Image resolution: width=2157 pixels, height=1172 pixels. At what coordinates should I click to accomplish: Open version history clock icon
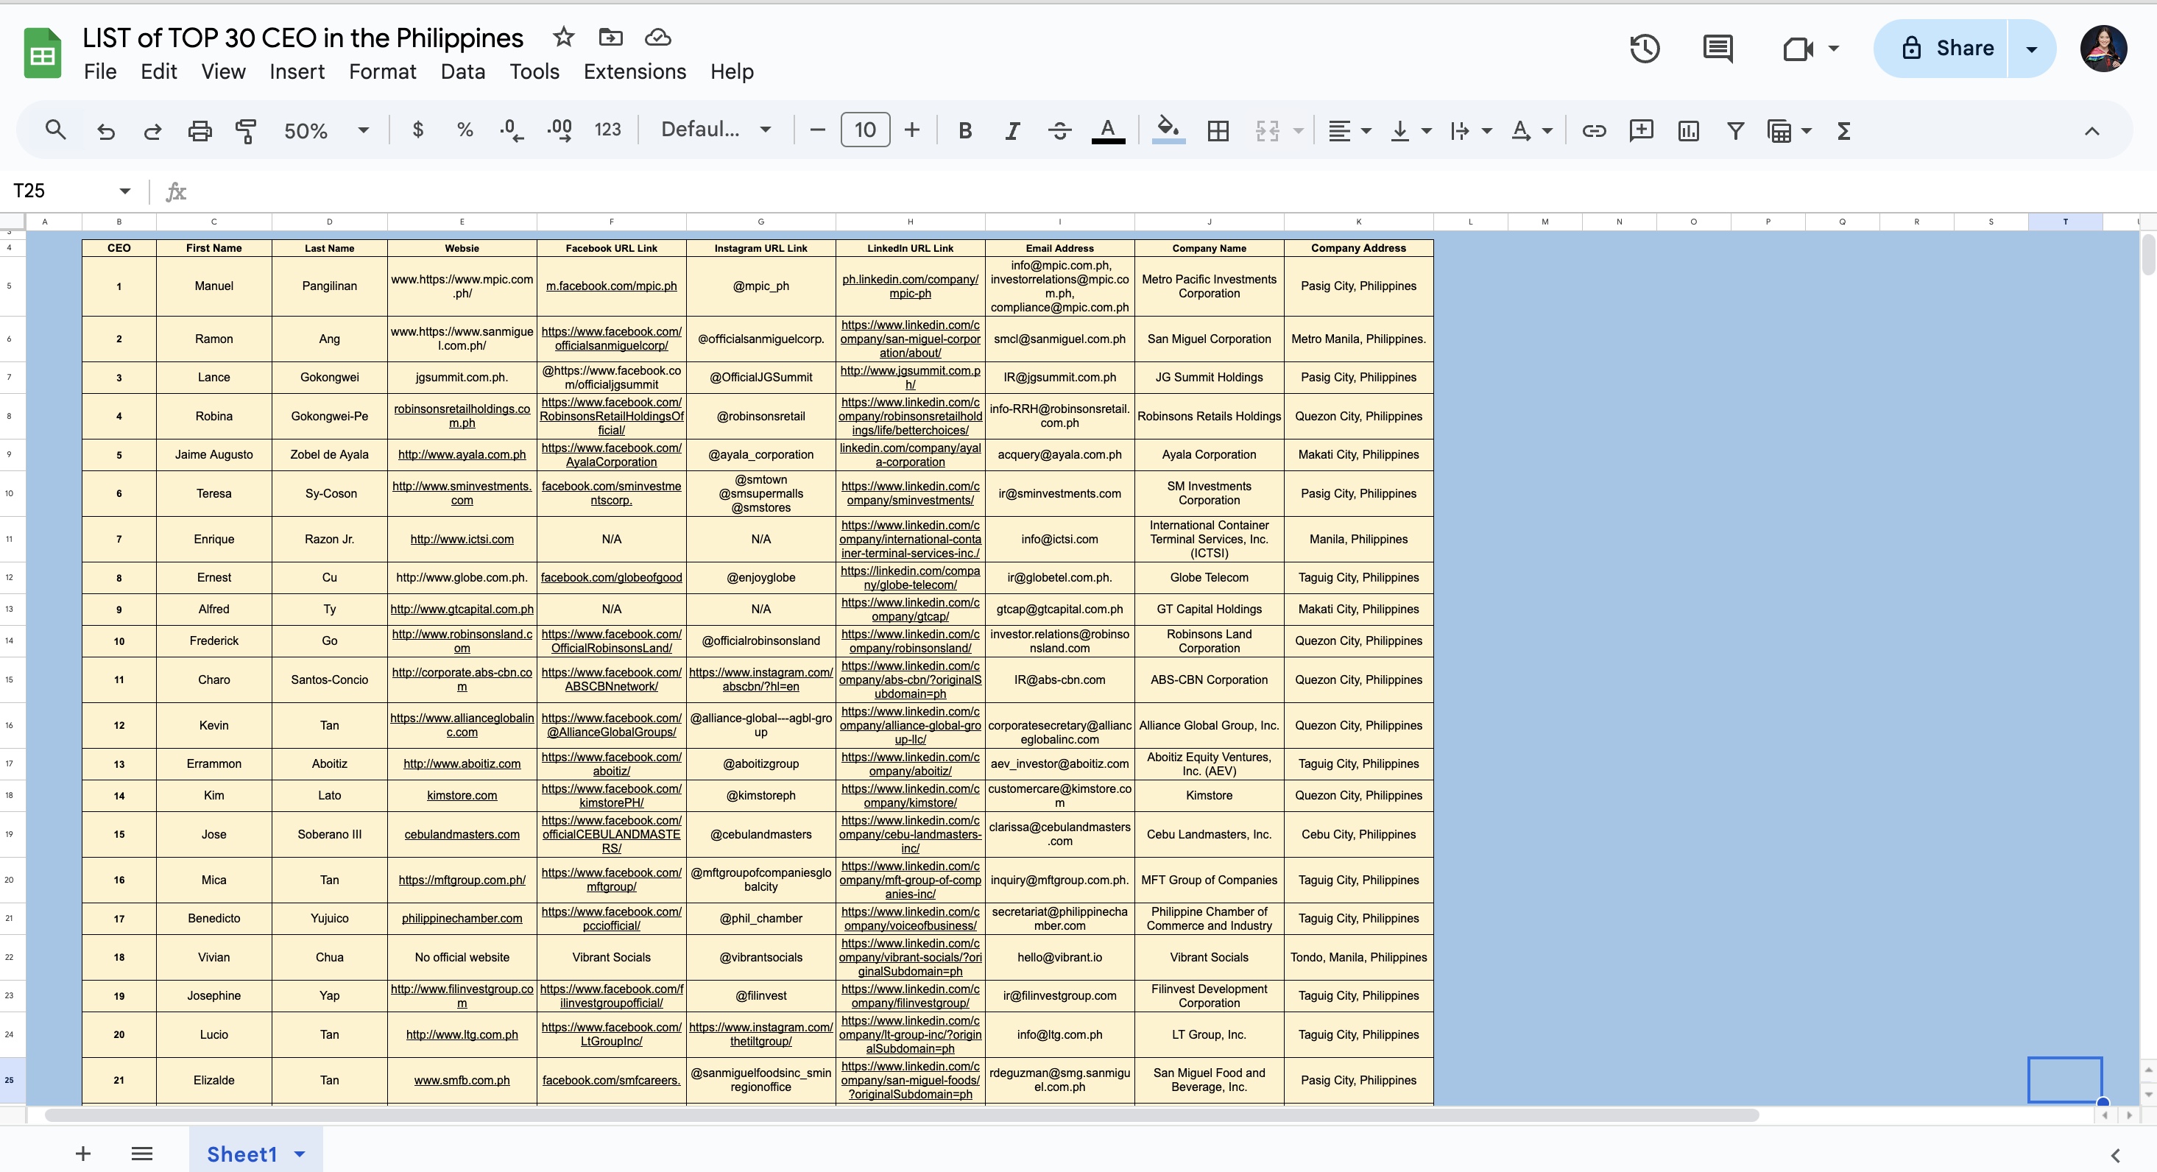click(x=1644, y=49)
